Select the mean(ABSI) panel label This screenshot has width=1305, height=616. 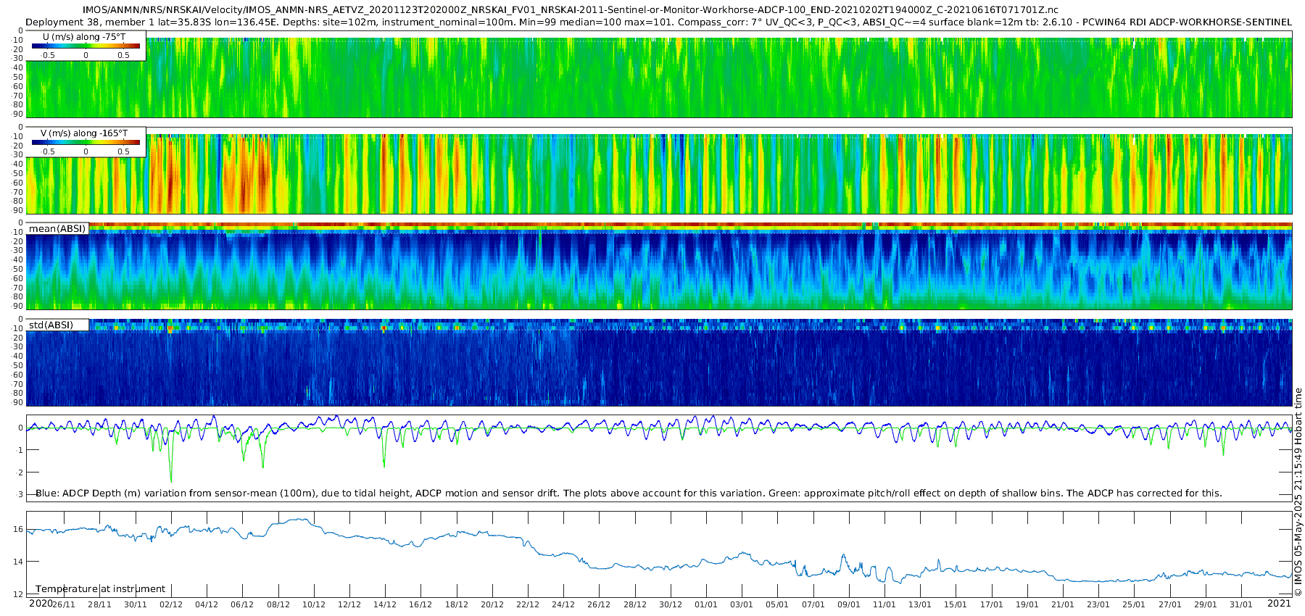coord(57,229)
